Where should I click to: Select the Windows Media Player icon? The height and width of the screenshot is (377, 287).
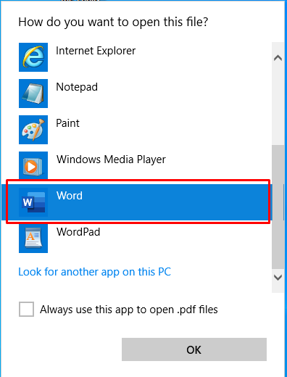[x=33, y=165]
